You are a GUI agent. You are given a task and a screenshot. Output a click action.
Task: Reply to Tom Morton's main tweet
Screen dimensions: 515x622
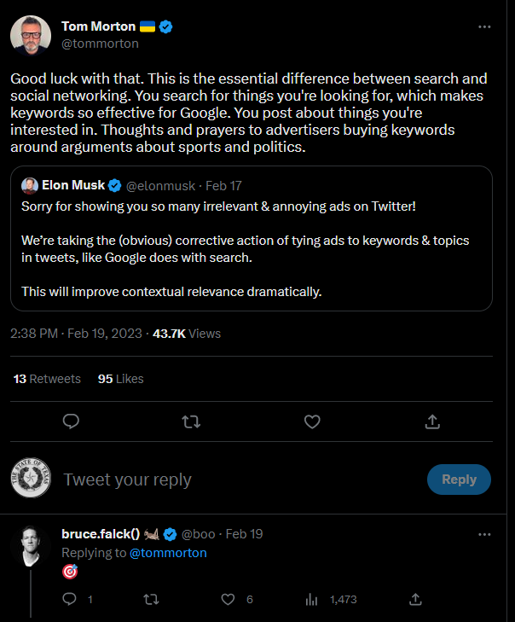pyautogui.click(x=72, y=421)
